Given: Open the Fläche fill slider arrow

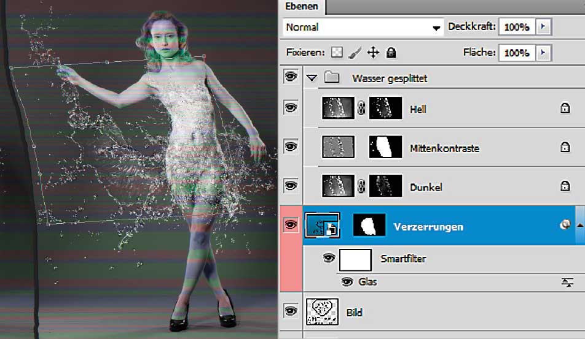Looking at the screenshot, I should pyautogui.click(x=543, y=53).
